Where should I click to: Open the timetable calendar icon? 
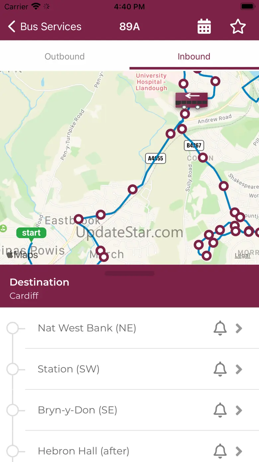[x=204, y=27]
